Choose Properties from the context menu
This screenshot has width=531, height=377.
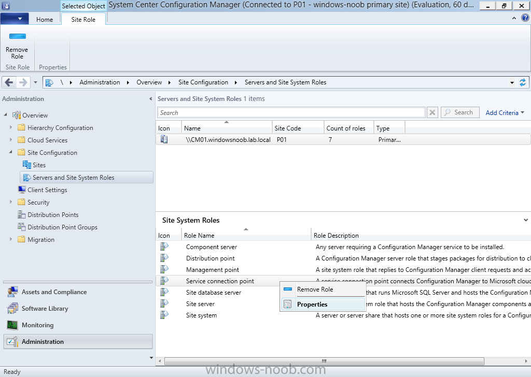click(x=323, y=304)
